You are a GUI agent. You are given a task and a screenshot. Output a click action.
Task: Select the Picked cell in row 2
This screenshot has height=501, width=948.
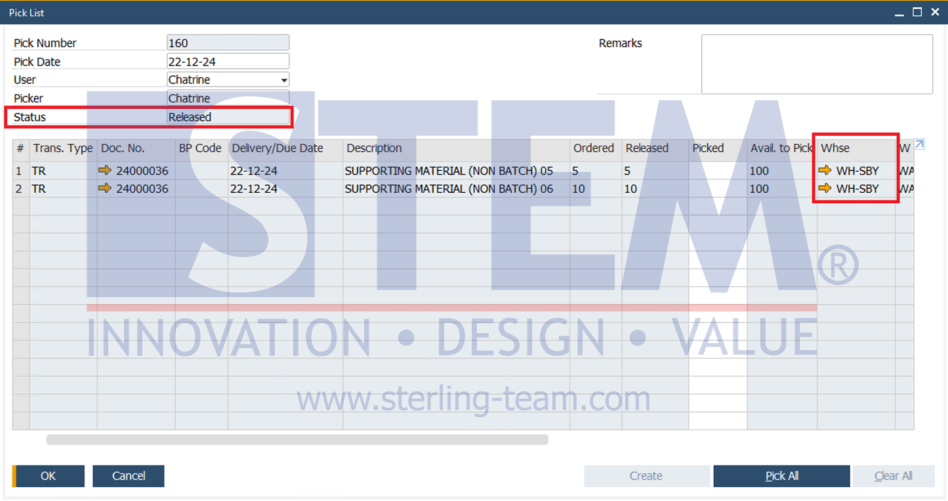click(718, 188)
